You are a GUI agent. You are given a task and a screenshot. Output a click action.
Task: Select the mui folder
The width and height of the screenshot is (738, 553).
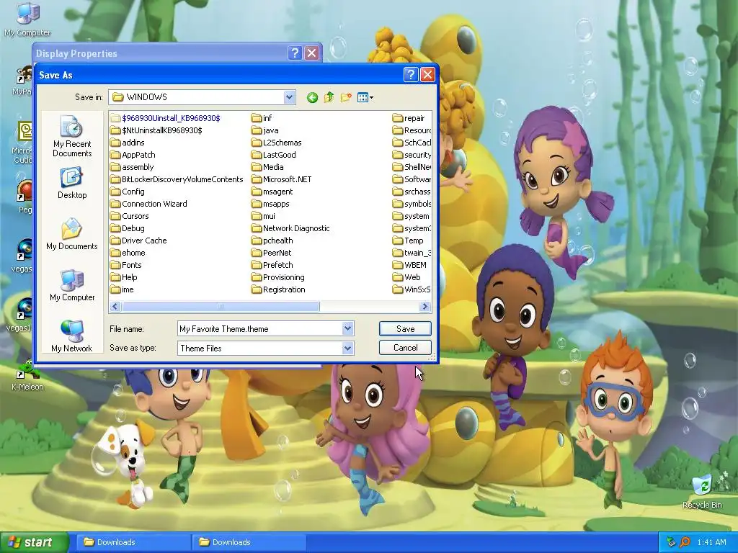264,216
